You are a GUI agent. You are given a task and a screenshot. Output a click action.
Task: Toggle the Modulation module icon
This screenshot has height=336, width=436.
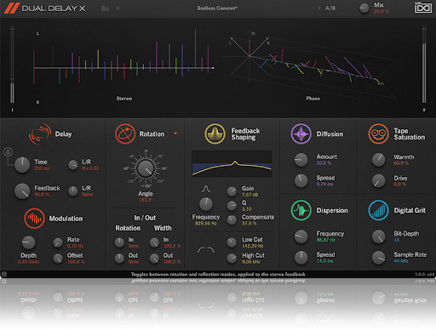[34, 219]
